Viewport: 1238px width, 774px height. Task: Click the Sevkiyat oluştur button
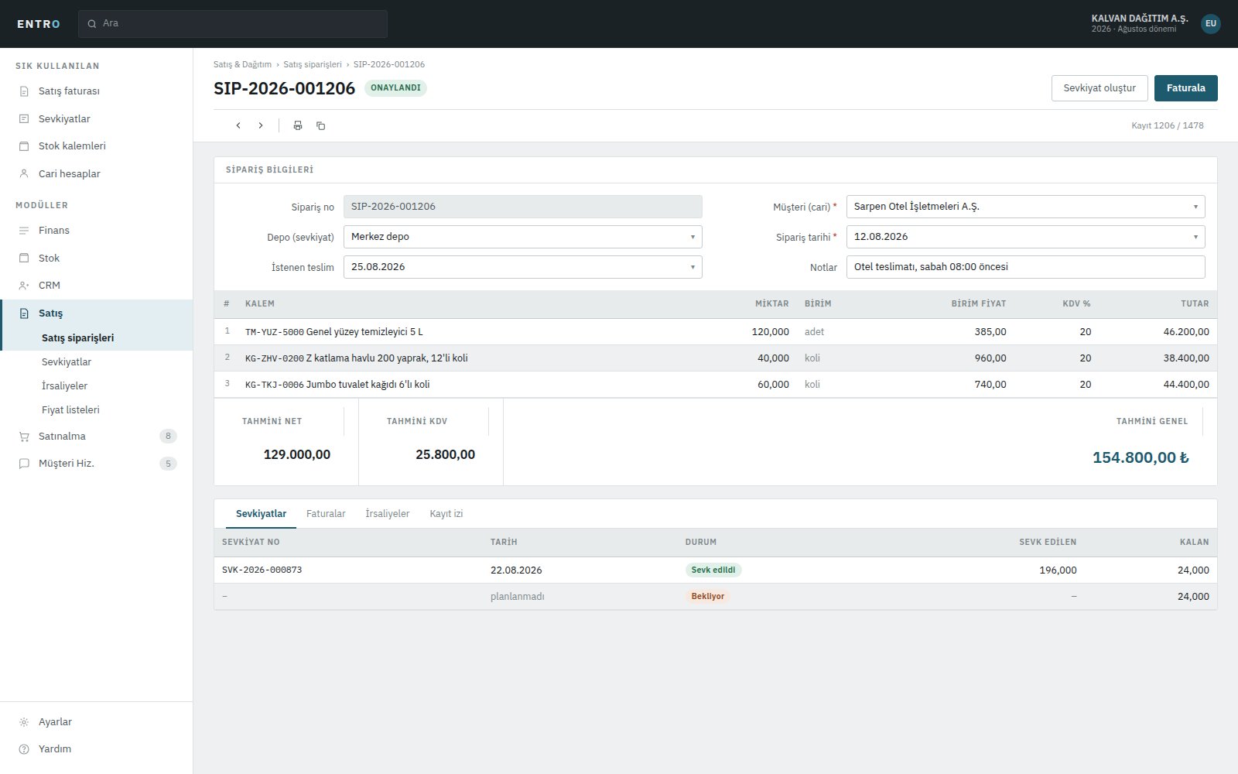point(1099,88)
